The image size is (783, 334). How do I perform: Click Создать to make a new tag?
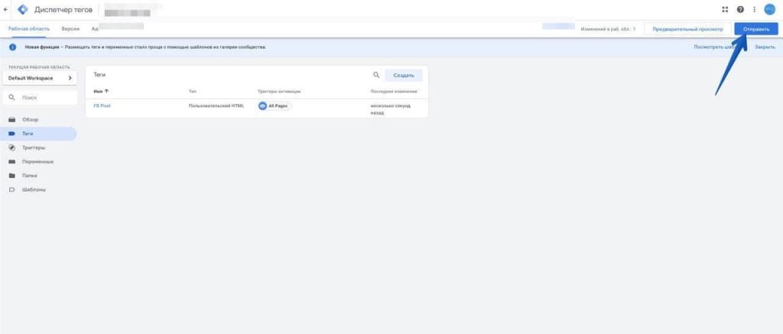(403, 76)
